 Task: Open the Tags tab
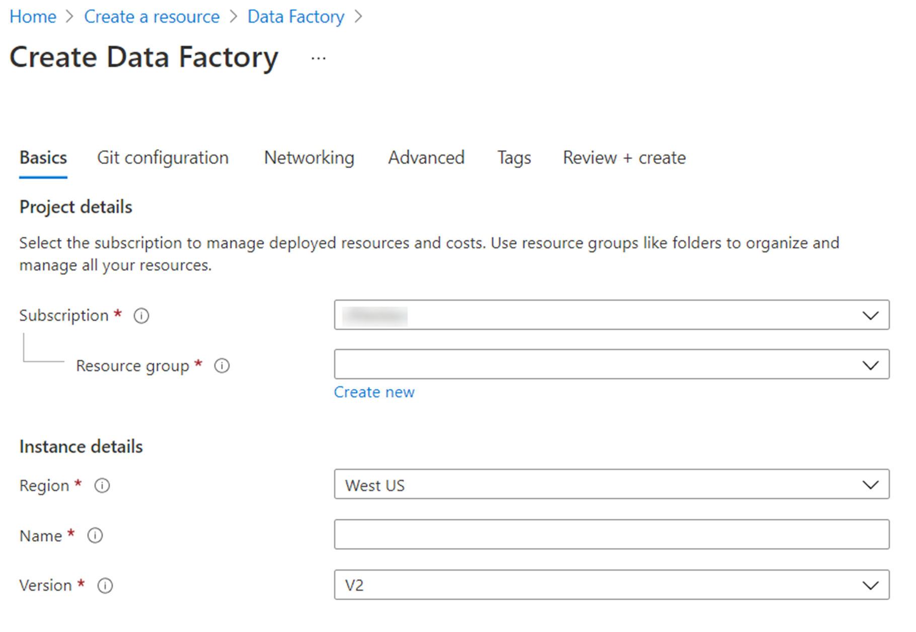pyautogui.click(x=514, y=158)
